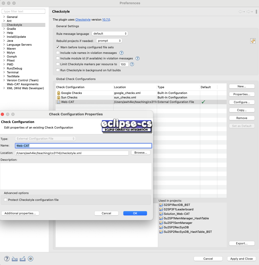Select Web-CAT Assignments in the preferences tree
Image resolution: width=259 pixels, height=265 pixels.
[22, 84]
